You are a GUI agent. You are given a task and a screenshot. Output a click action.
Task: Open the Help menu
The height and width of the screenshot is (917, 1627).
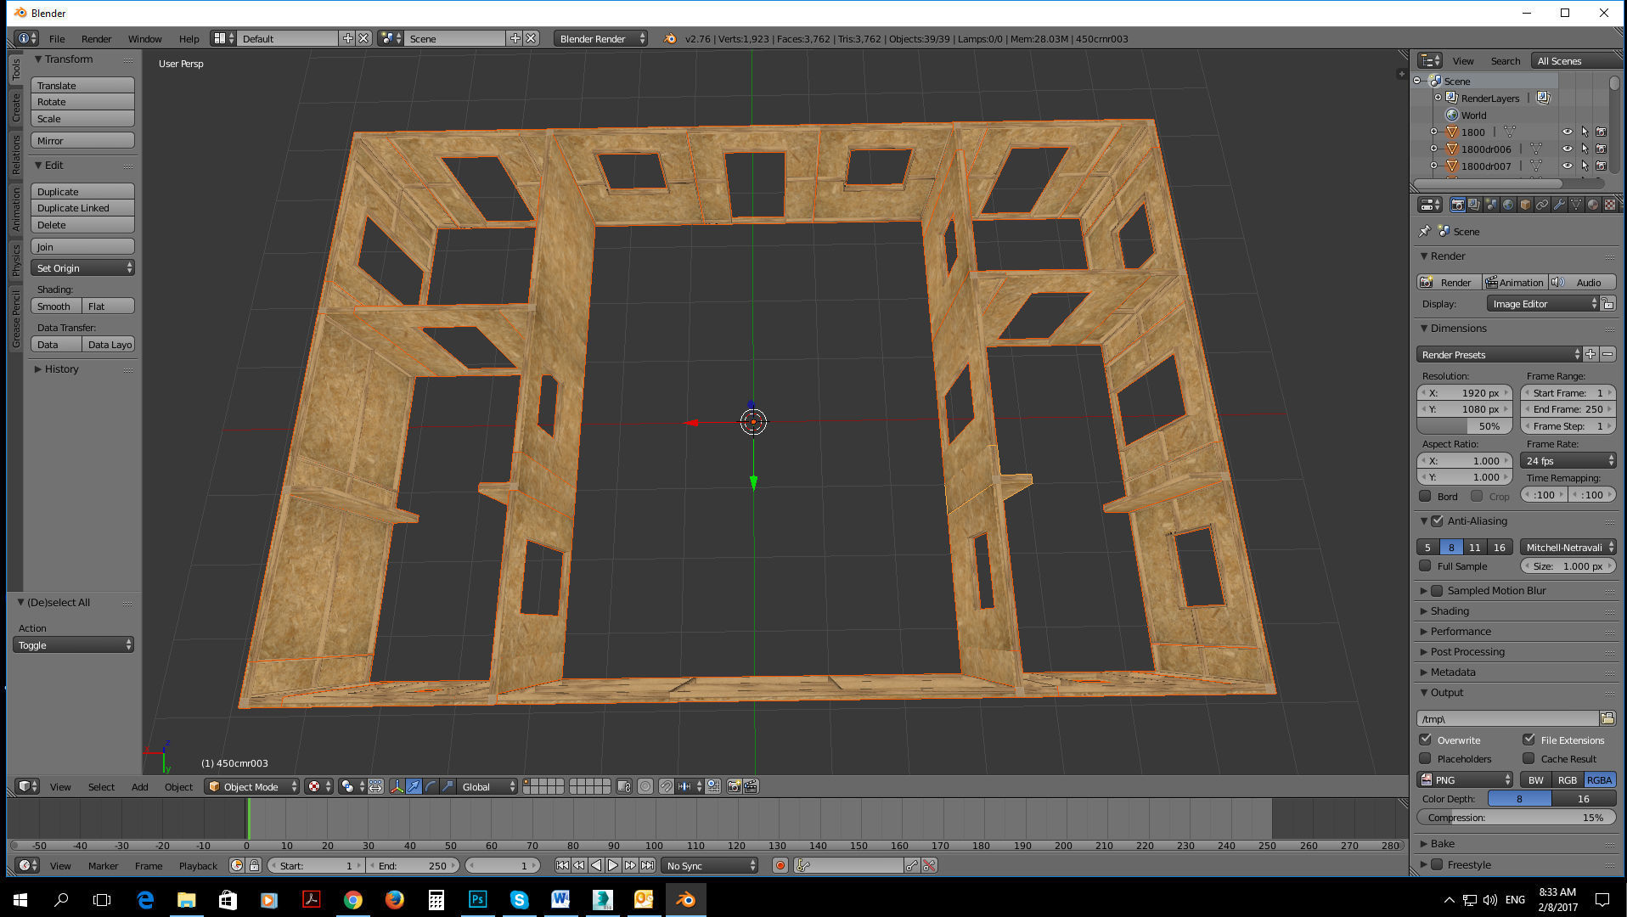(189, 38)
